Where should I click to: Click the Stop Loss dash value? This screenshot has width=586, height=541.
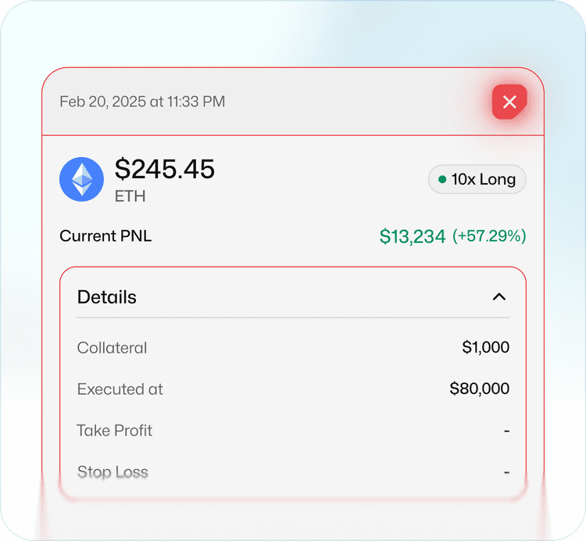click(x=506, y=472)
